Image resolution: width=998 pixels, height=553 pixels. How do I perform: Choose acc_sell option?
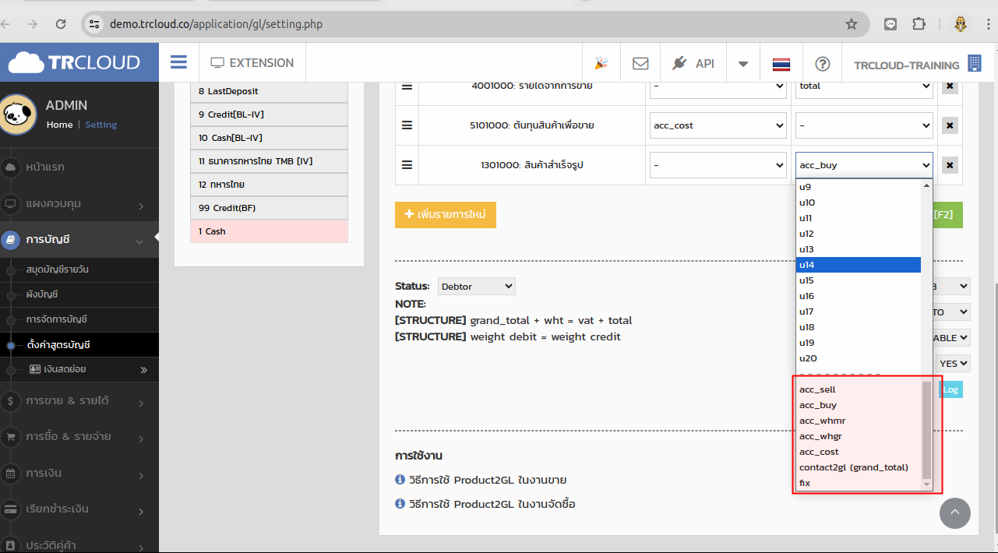tap(859, 389)
